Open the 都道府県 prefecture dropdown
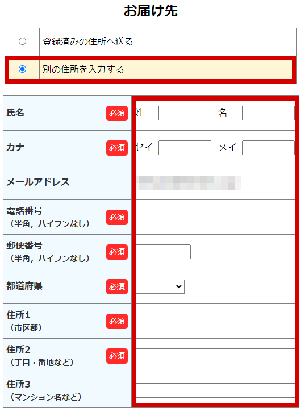301x412 pixels. pyautogui.click(x=160, y=286)
